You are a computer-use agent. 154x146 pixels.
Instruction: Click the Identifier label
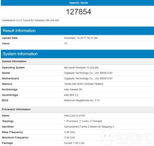8,127
